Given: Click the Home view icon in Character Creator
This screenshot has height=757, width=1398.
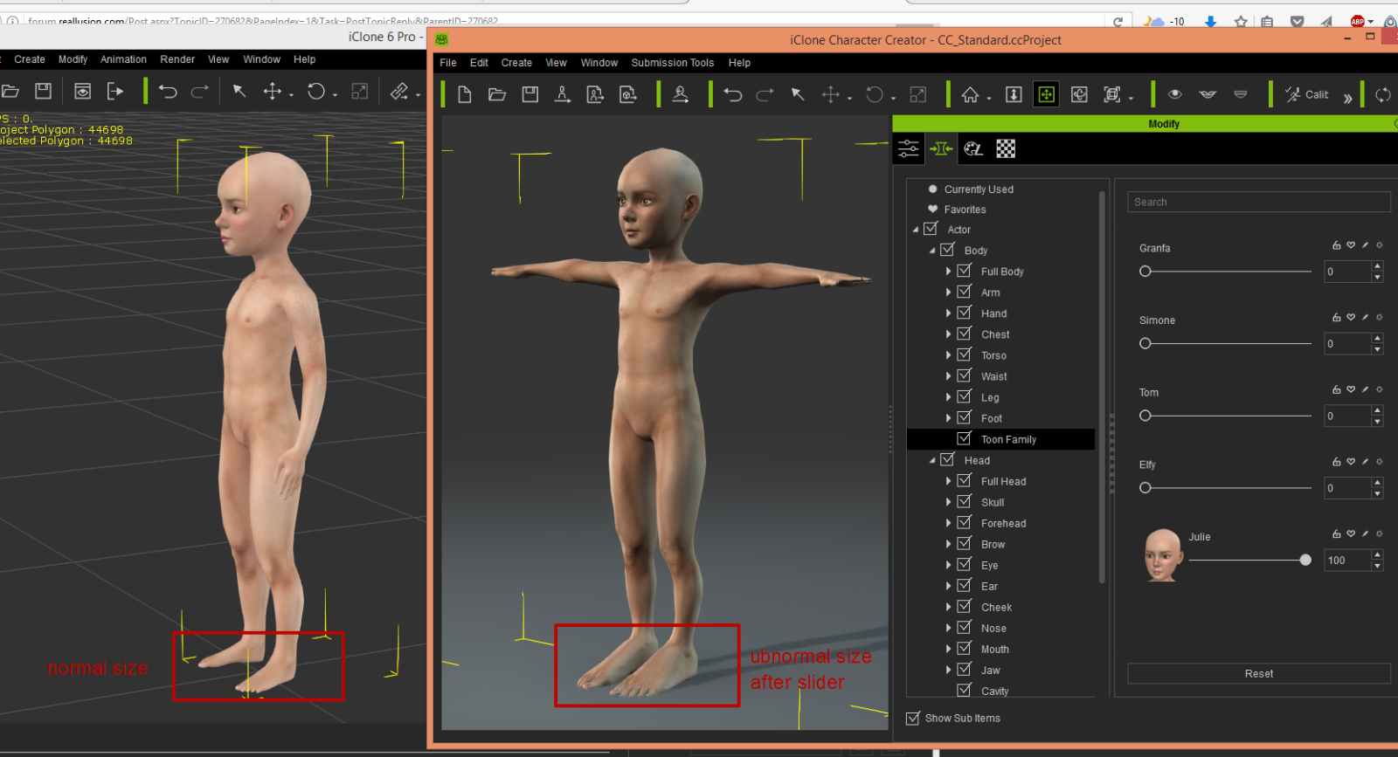Looking at the screenshot, I should pyautogui.click(x=970, y=94).
